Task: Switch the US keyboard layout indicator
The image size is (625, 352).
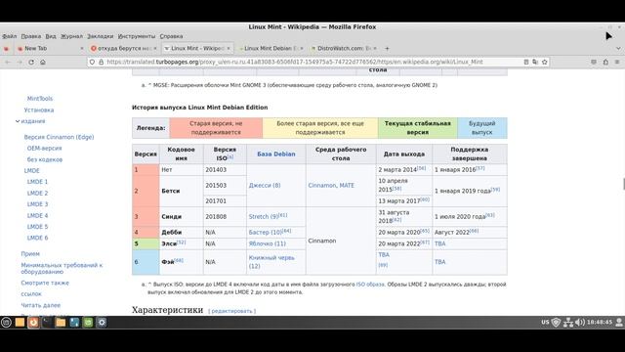Action: click(x=545, y=323)
